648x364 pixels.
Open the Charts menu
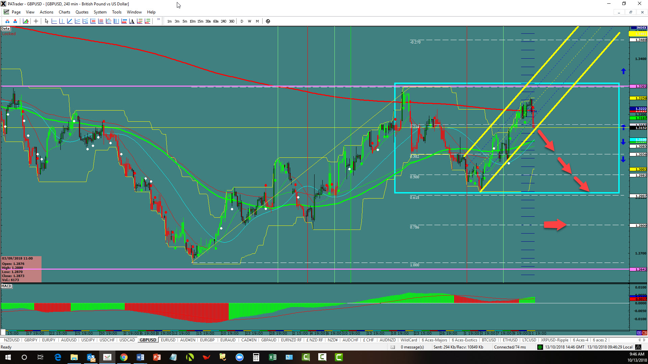point(64,12)
